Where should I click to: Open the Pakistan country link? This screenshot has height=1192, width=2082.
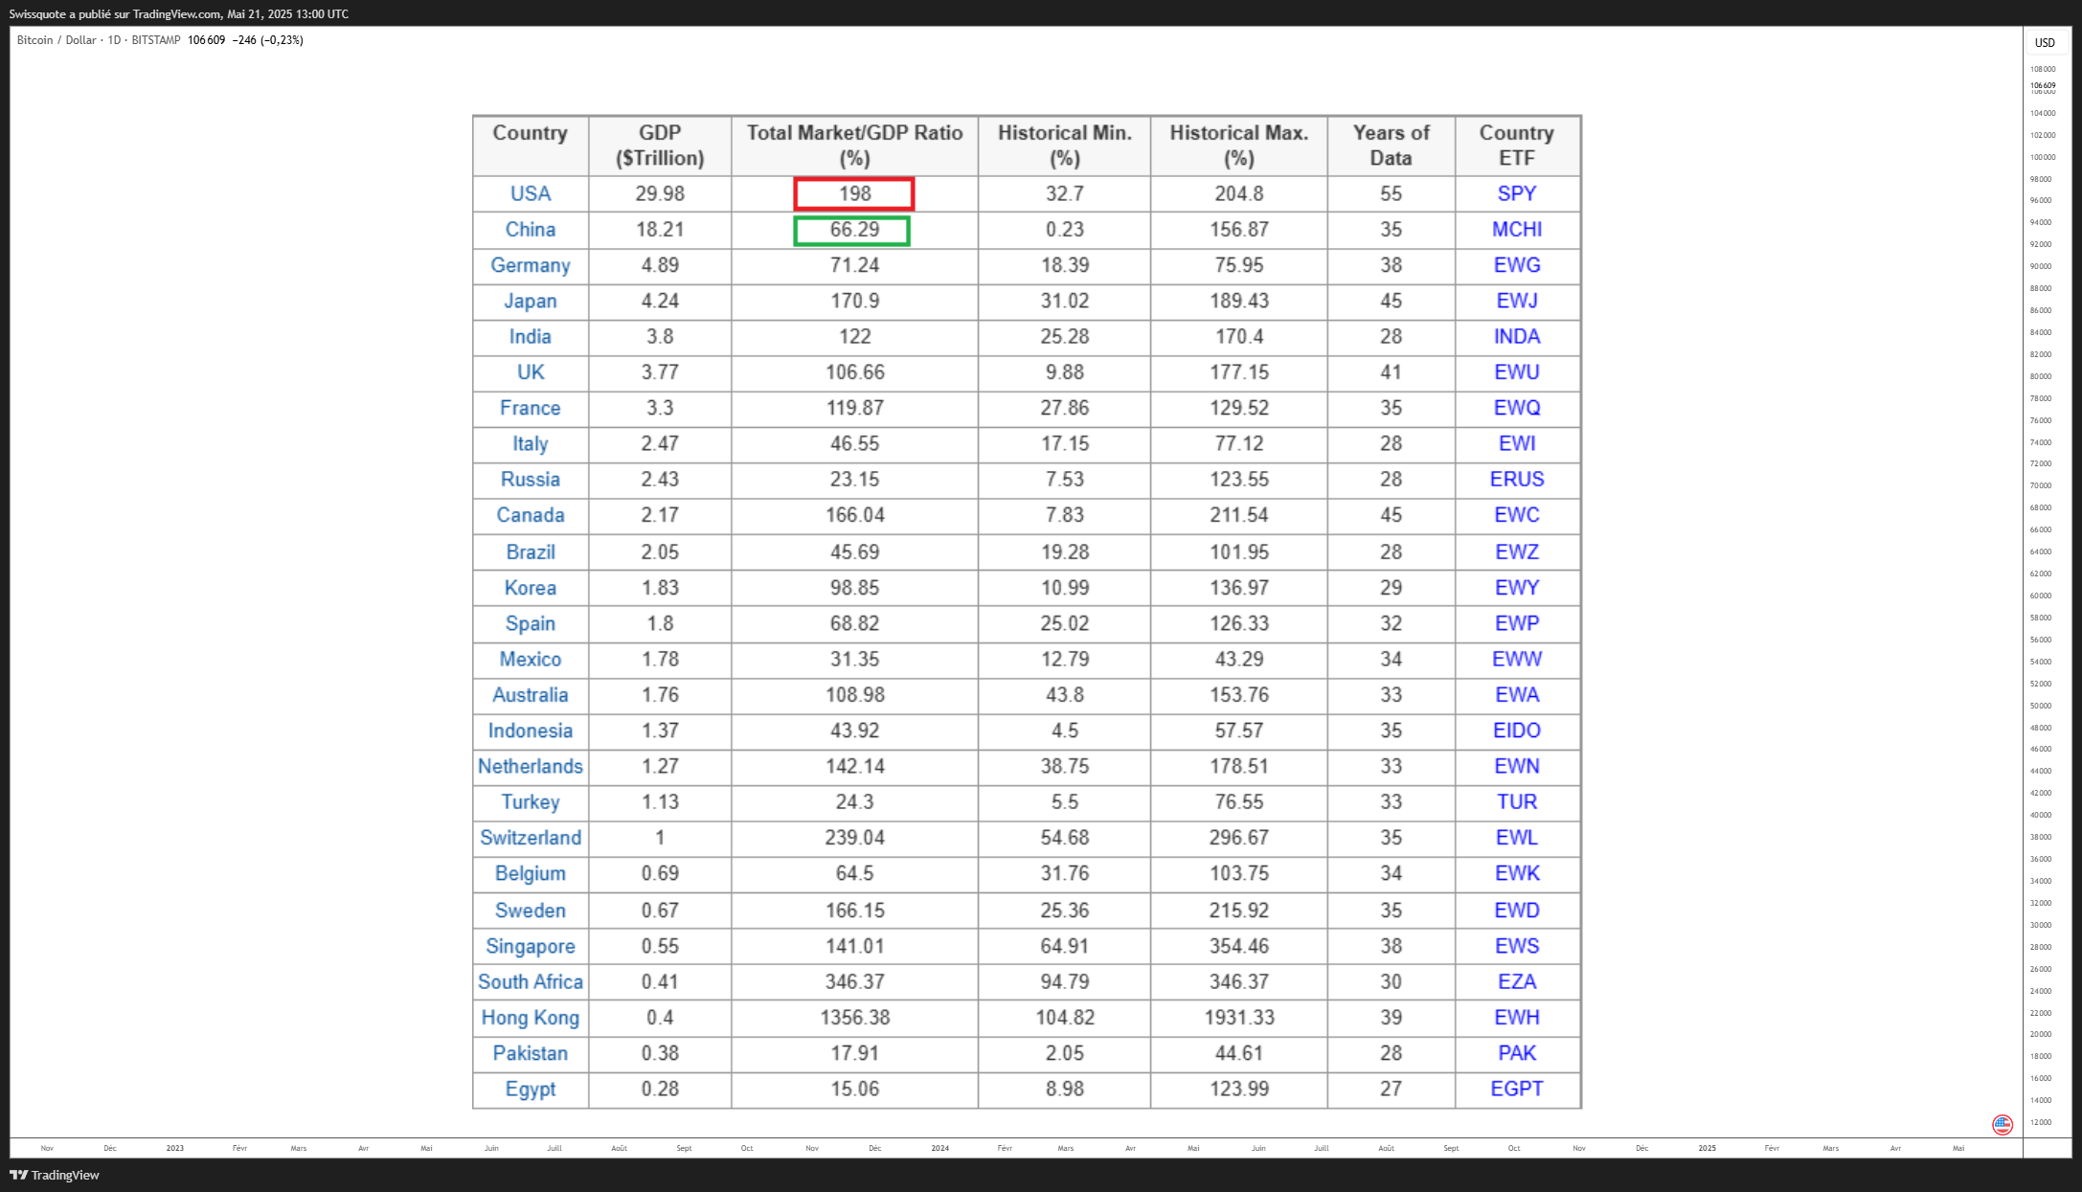click(x=531, y=1053)
